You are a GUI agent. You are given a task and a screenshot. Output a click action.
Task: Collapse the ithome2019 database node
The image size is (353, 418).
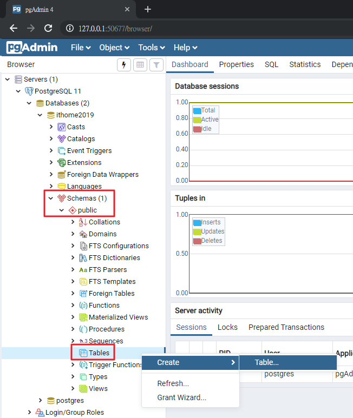pos(40,115)
